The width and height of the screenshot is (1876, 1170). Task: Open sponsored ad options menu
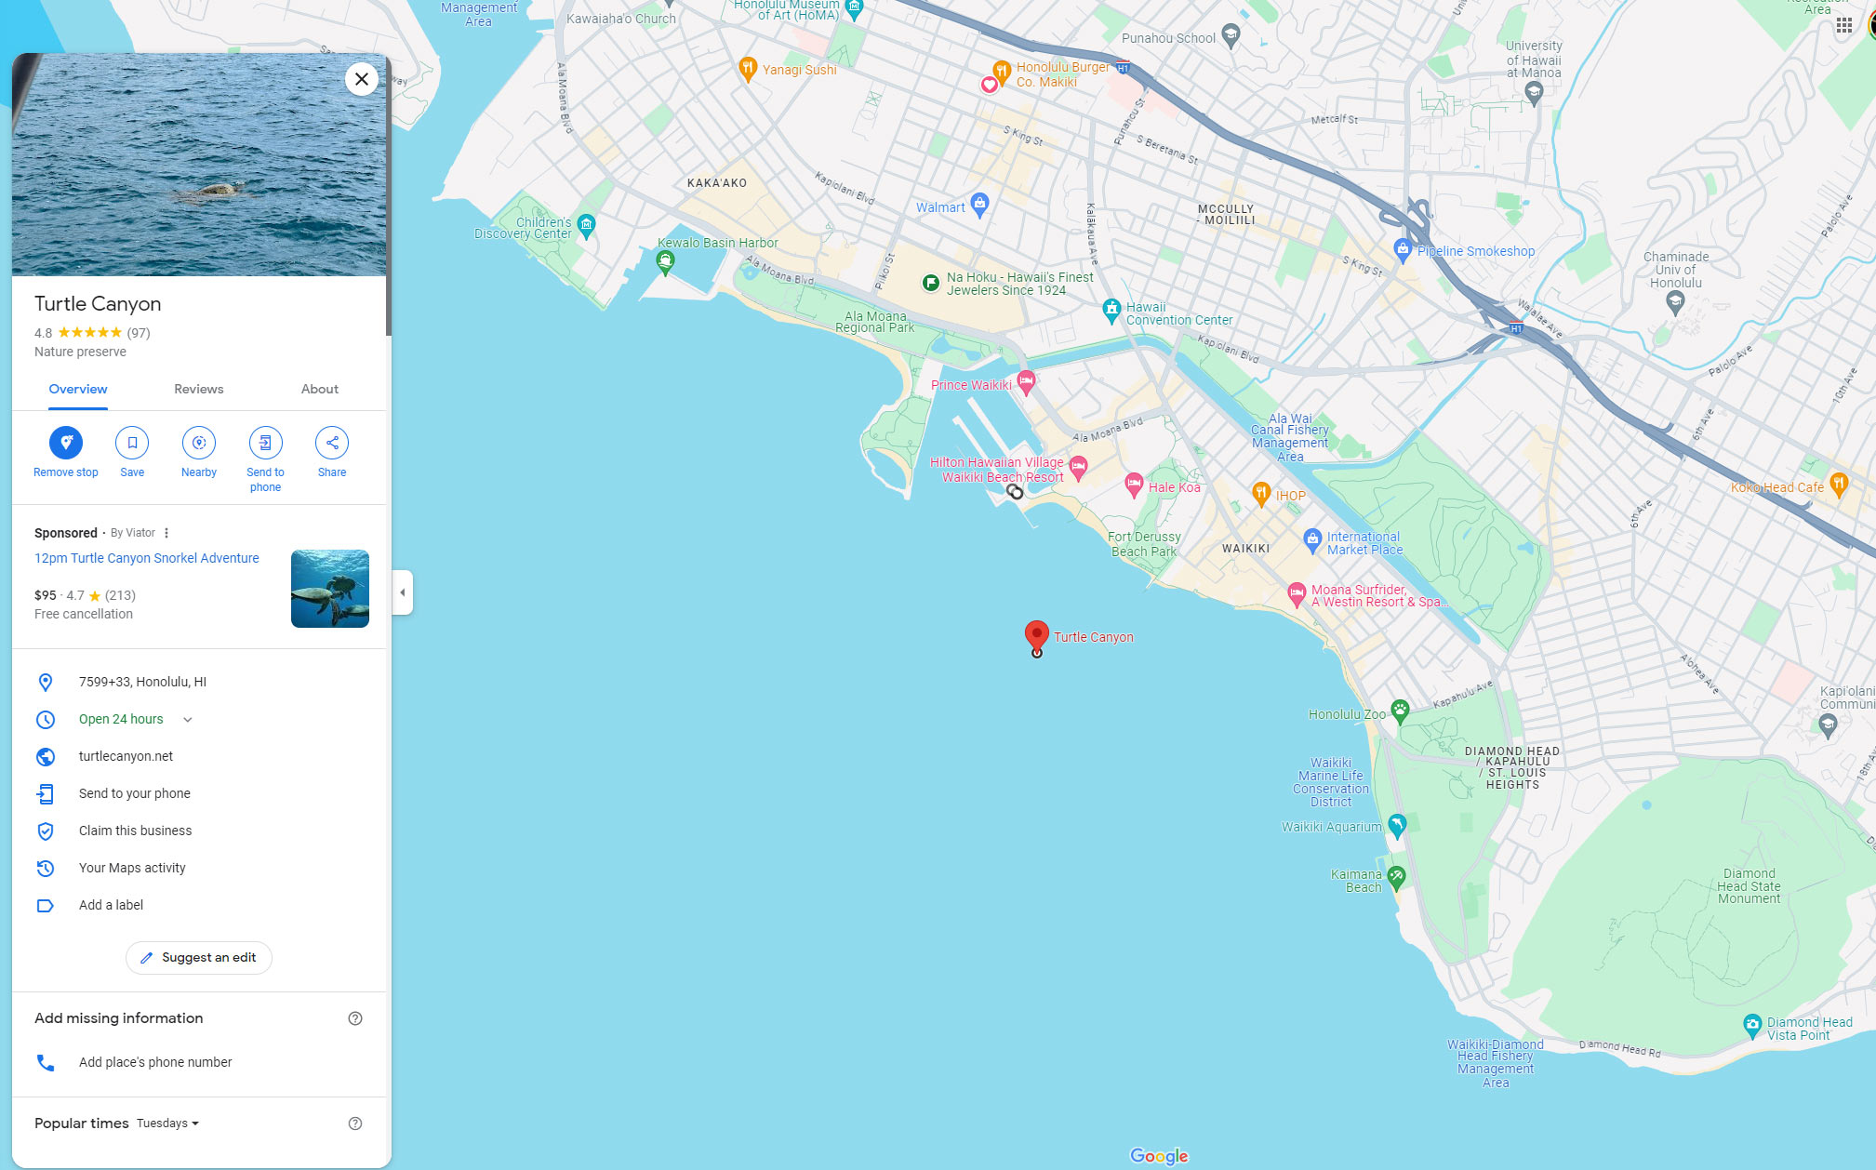pos(166,533)
